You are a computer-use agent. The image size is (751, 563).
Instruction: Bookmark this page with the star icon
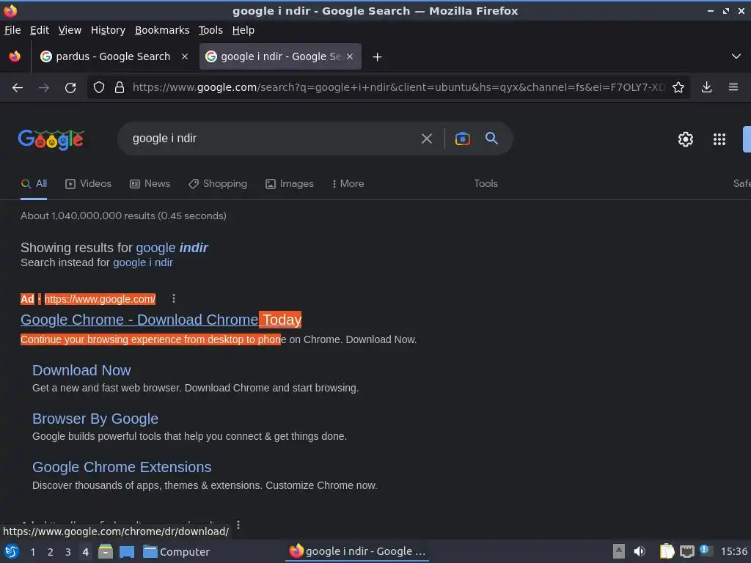[678, 87]
